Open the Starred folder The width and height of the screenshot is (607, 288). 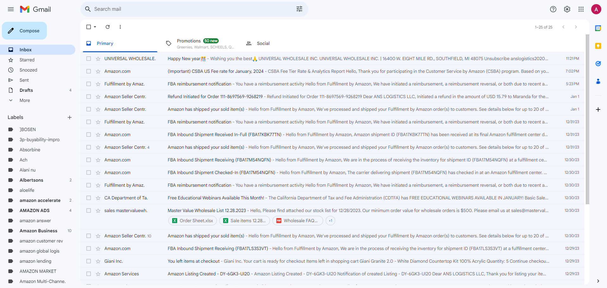pyautogui.click(x=38, y=60)
